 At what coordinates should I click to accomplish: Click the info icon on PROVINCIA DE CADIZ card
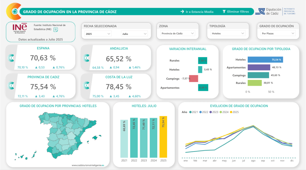click(x=11, y=86)
